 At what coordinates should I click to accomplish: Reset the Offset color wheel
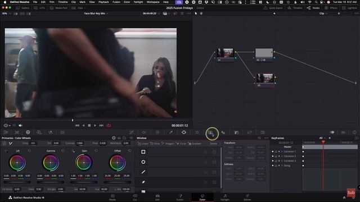coord(129,151)
